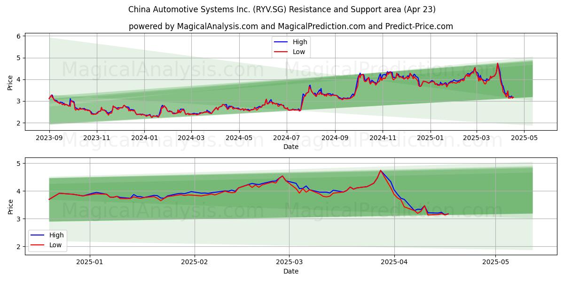This screenshot has width=564, height=282.
Task: Click the 'Date' axis label under top chart
Action: click(x=291, y=147)
